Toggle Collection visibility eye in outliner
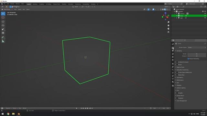Screen dimensions: 207x116 pyautogui.click(x=205, y=12)
